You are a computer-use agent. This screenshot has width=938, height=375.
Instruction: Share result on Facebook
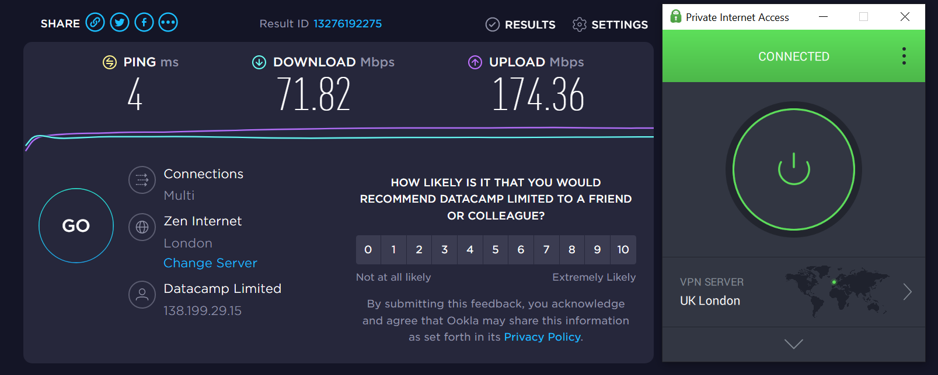coord(144,23)
